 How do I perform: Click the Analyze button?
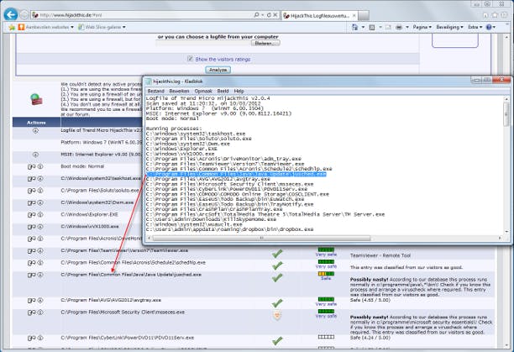pos(218,70)
